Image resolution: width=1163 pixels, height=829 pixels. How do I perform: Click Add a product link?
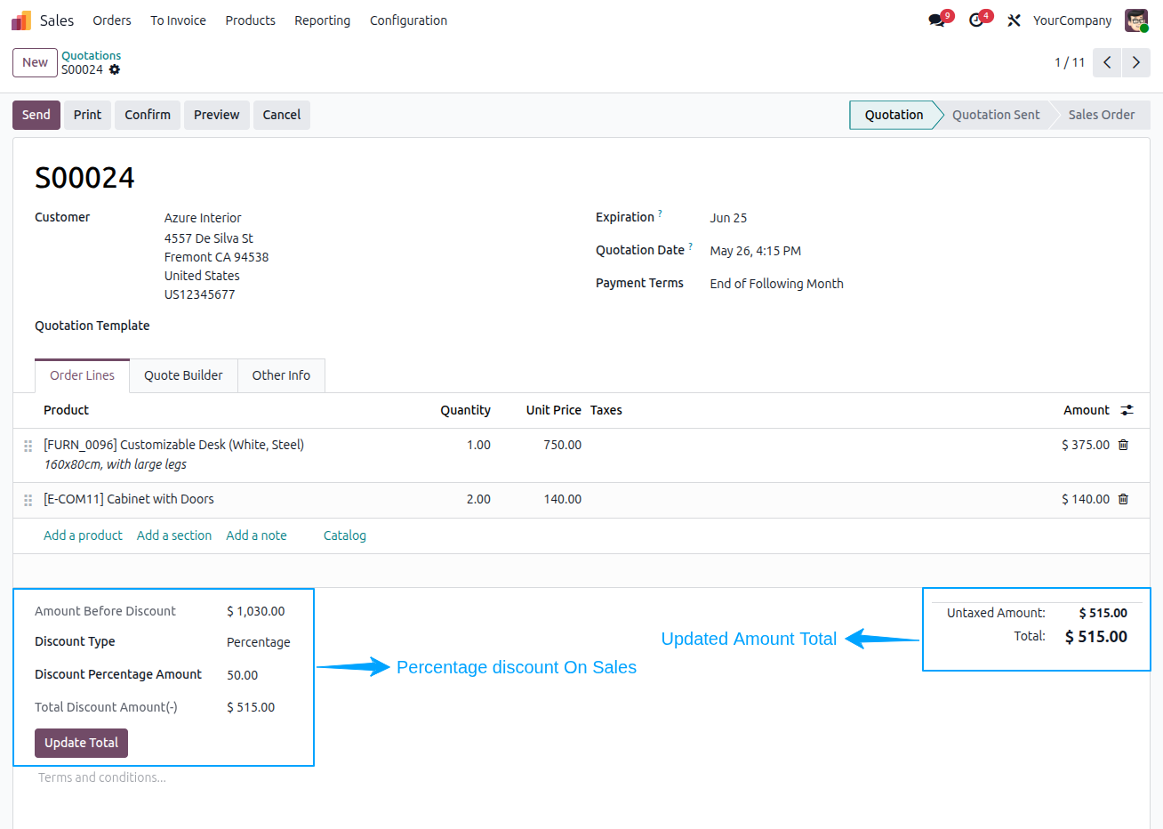83,535
